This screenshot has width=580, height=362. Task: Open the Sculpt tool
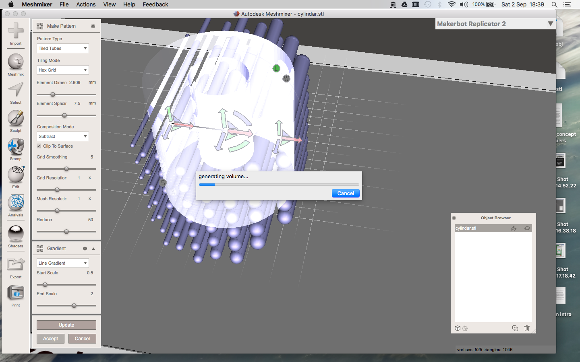[x=16, y=121]
